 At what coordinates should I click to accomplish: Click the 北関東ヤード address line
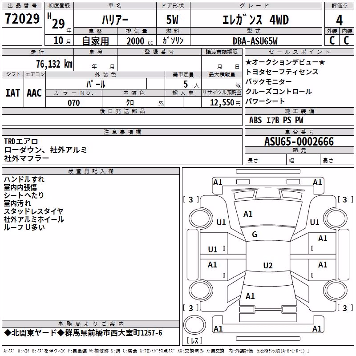tap(83, 333)
